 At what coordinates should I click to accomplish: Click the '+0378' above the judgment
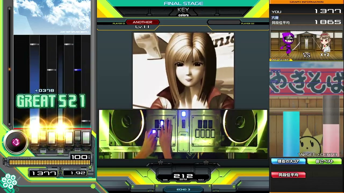[x=45, y=91]
